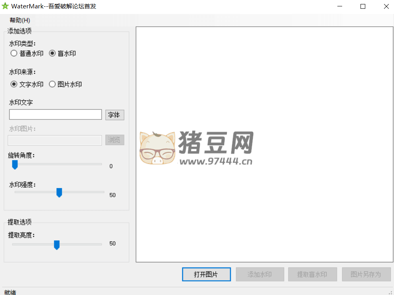Close the WaterMark application window

click(x=386, y=6)
